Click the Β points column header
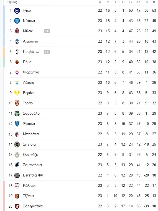This screenshot has height=211, width=158. 154,2
